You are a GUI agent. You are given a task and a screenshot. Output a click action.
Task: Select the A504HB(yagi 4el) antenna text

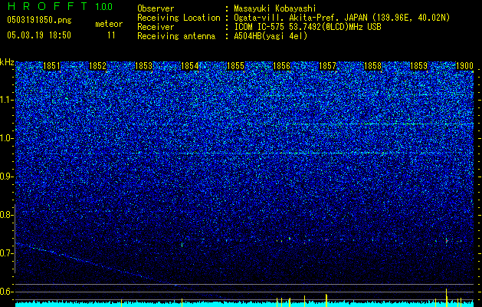tap(271, 36)
